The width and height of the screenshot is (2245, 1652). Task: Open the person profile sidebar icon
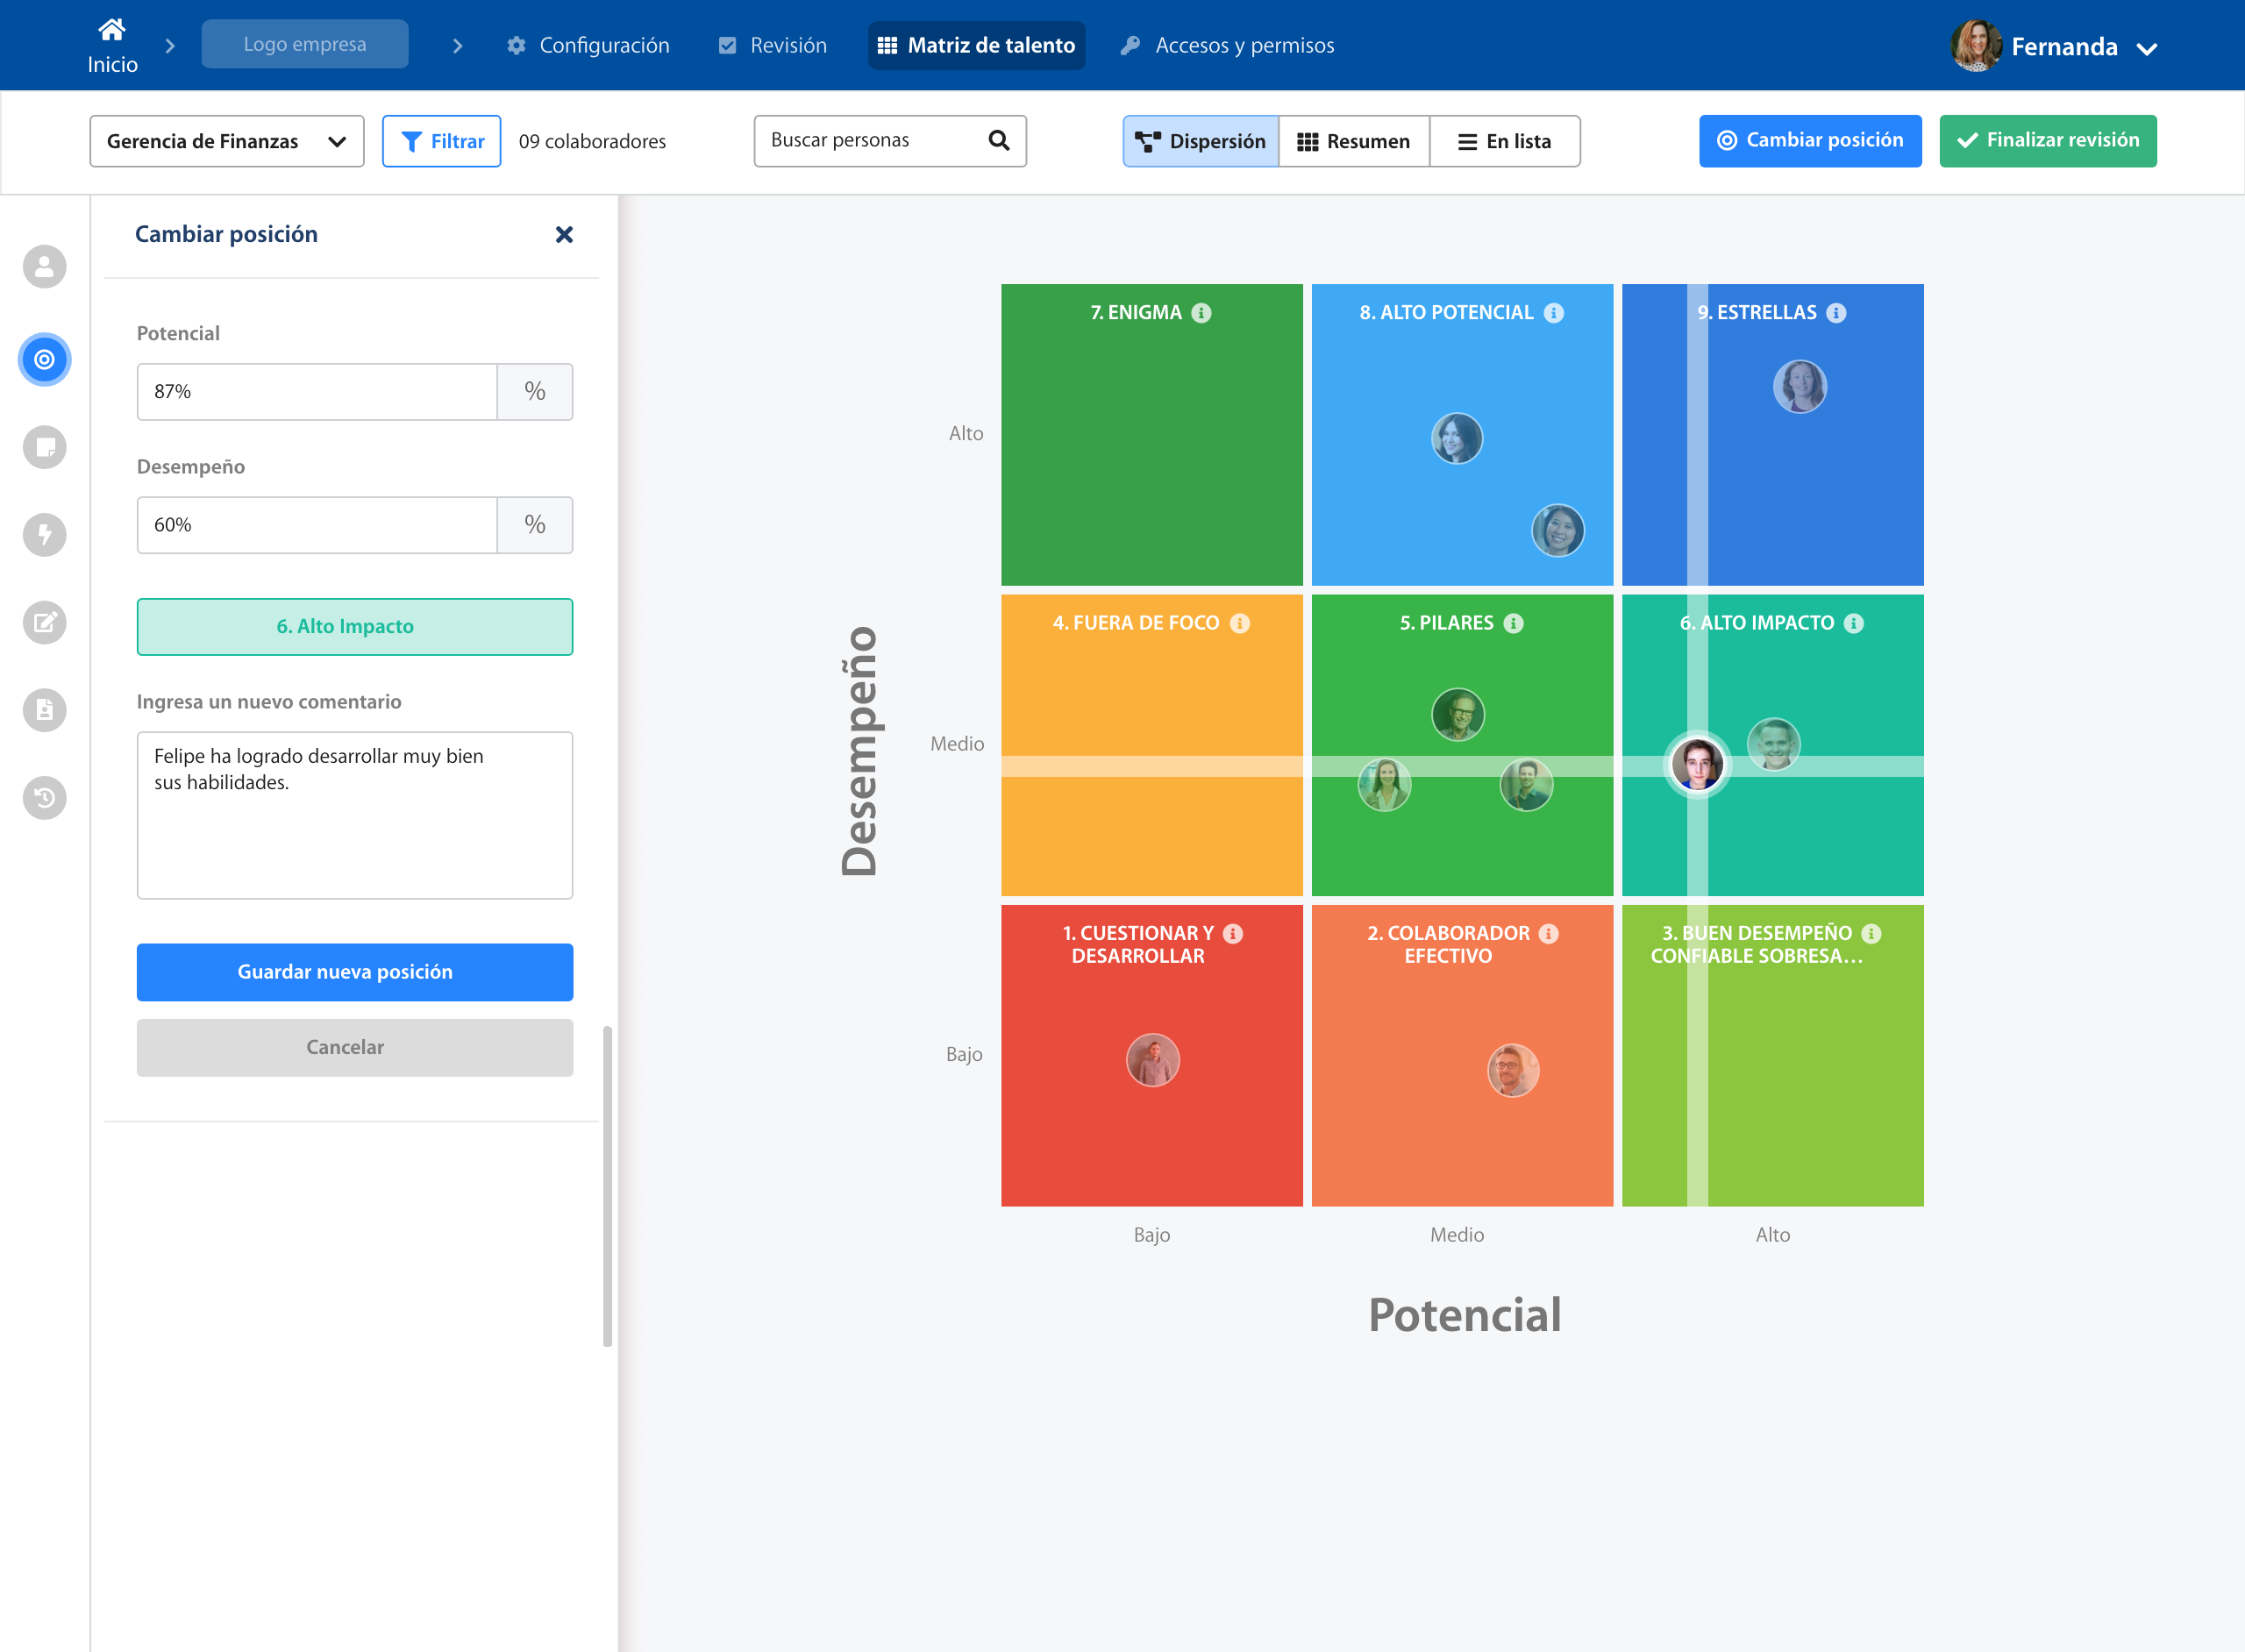pos(45,267)
